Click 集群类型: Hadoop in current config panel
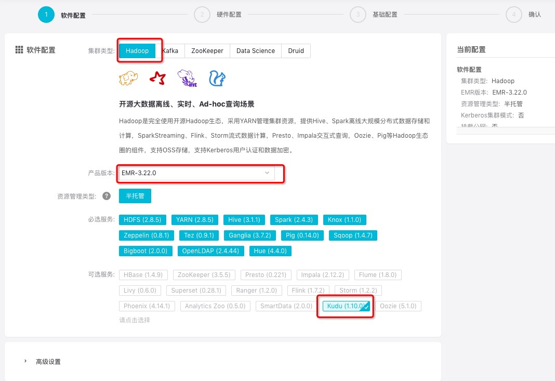Viewport: 555px width, 381px height. coord(487,81)
